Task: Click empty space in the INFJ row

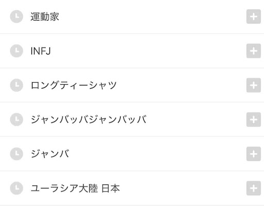Action: (148, 51)
